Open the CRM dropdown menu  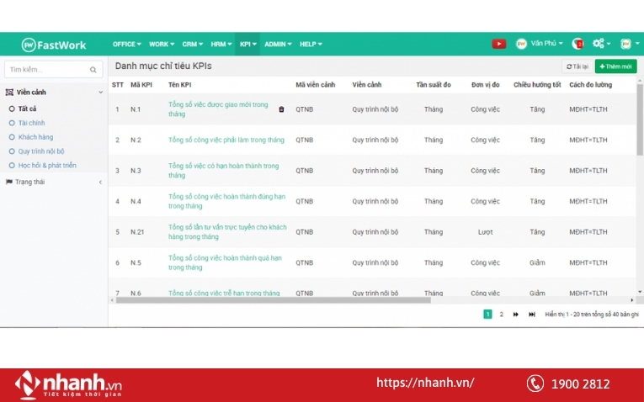[x=192, y=44]
